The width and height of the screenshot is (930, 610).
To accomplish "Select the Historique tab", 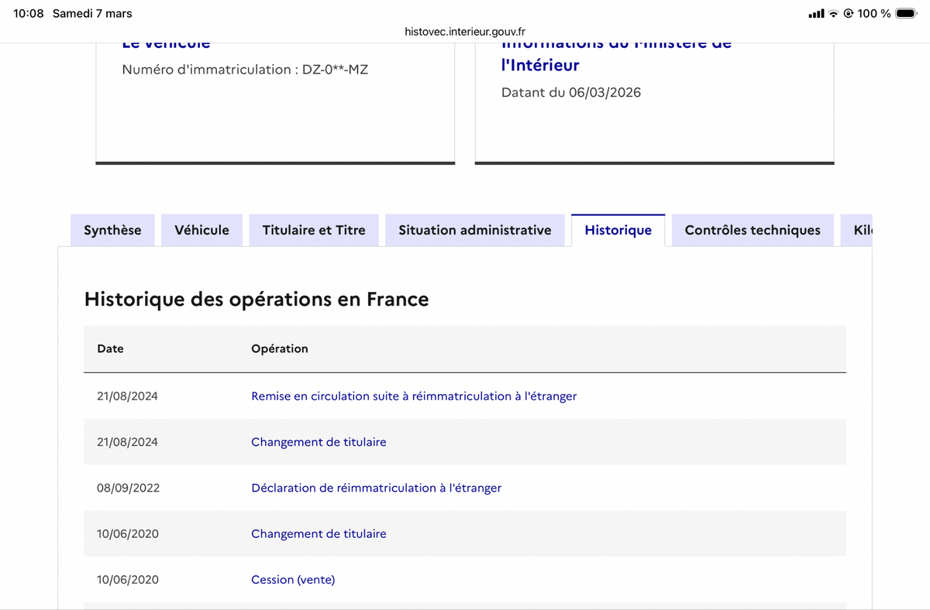I will coord(618,230).
